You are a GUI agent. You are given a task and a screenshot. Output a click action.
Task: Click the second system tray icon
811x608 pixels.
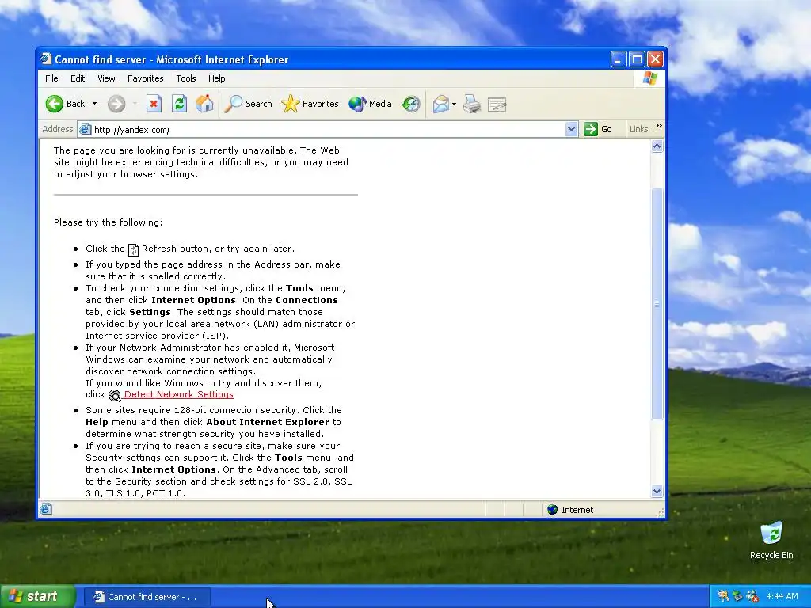coord(737,597)
